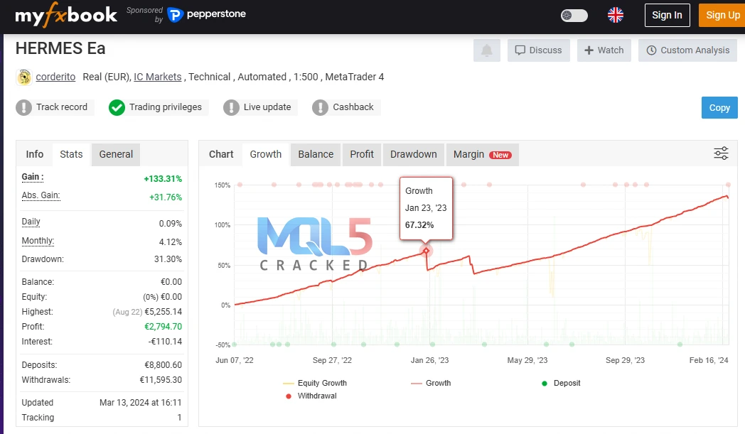Open corderito profile link
Image resolution: width=745 pixels, height=434 pixels.
(55, 77)
